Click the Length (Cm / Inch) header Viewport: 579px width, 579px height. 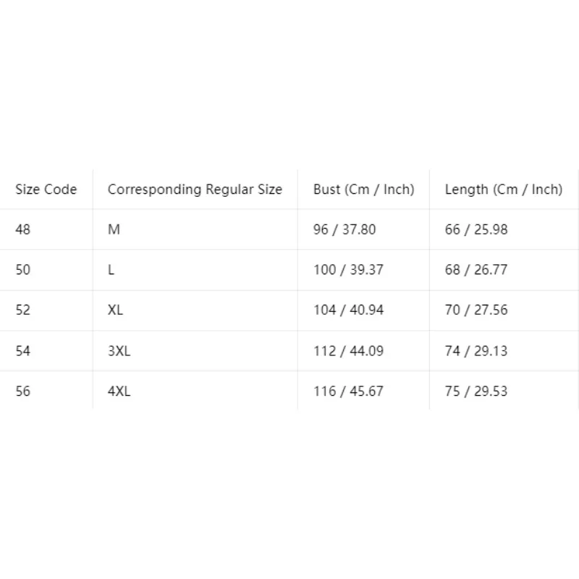point(504,190)
